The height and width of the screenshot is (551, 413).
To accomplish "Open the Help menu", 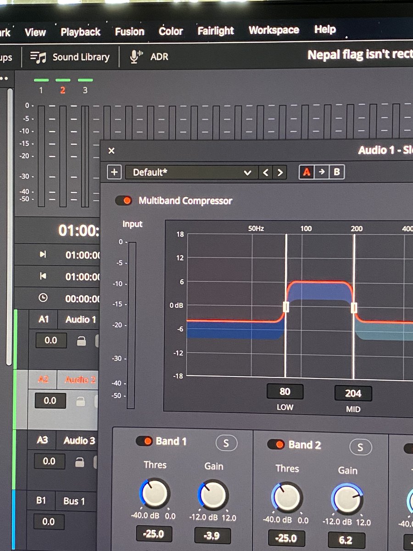I will pyautogui.click(x=325, y=29).
